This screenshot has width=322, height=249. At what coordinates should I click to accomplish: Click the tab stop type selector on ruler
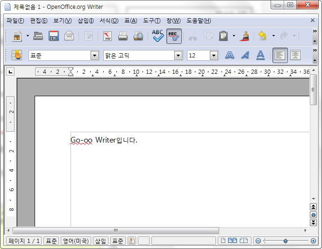10,72
